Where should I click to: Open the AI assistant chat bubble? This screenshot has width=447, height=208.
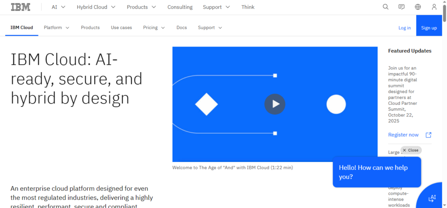432,198
